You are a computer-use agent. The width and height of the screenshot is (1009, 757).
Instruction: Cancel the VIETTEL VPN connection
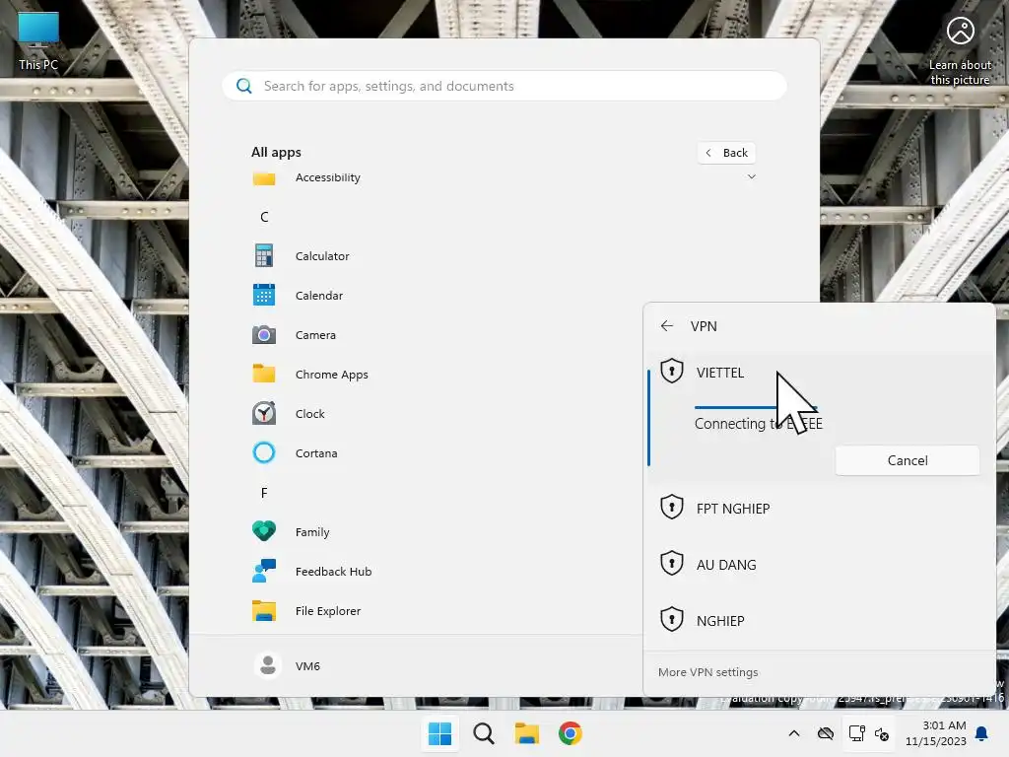[908, 460]
